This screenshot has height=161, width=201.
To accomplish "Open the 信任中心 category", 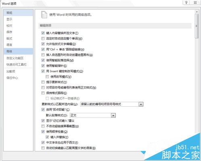I will (x=18, y=78).
